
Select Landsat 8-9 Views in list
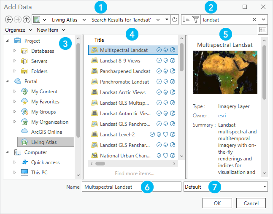[120, 61]
